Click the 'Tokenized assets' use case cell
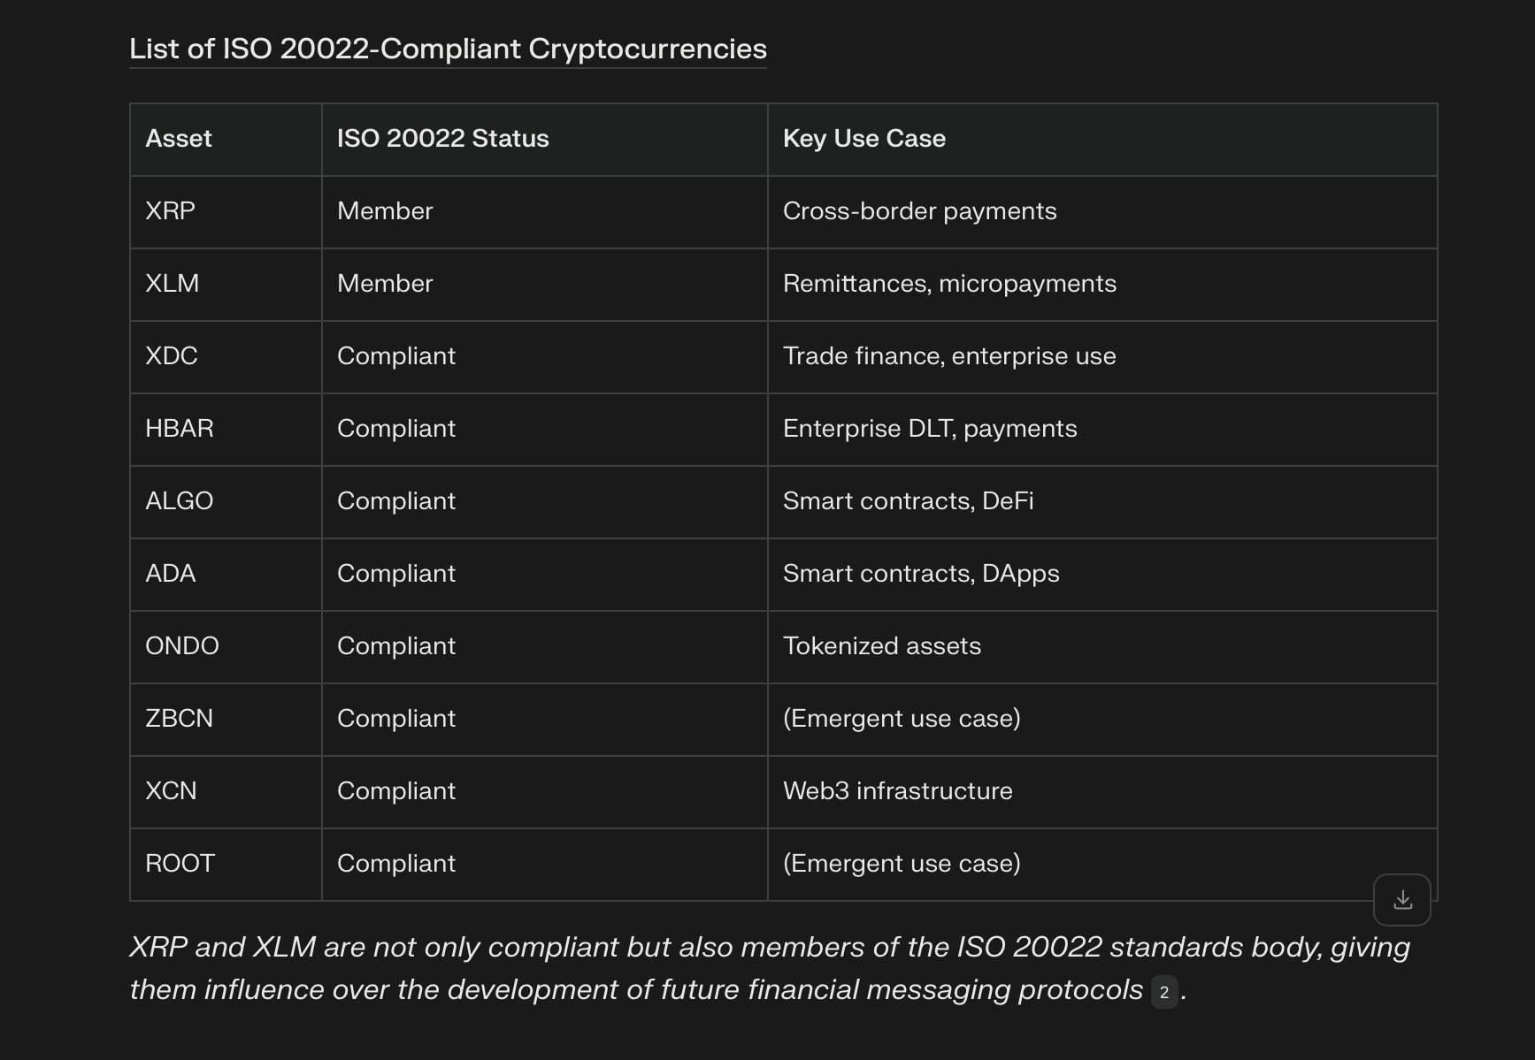 [1102, 647]
